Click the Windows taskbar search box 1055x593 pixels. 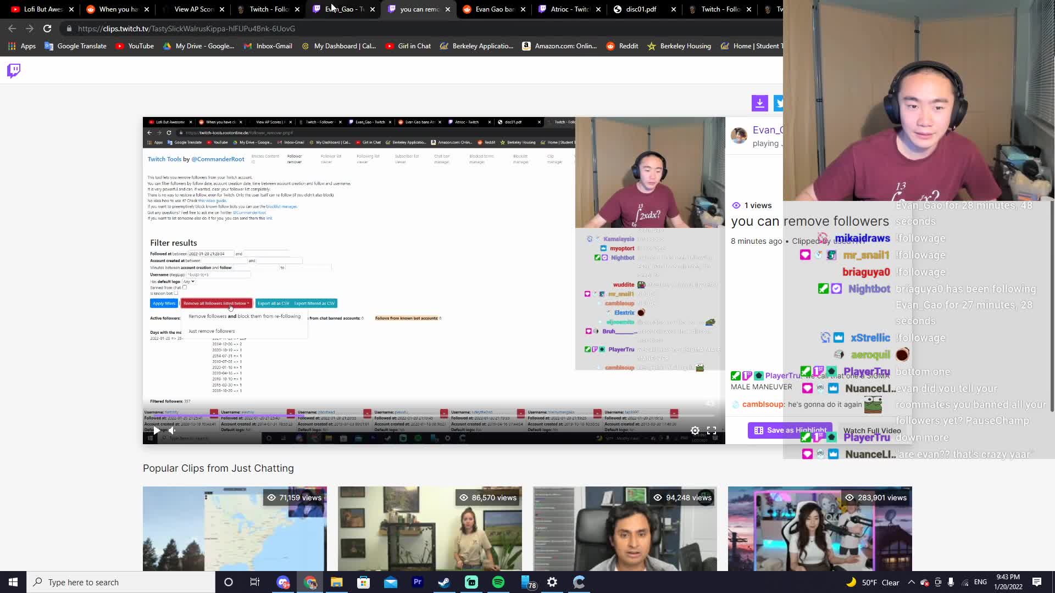[121, 582]
